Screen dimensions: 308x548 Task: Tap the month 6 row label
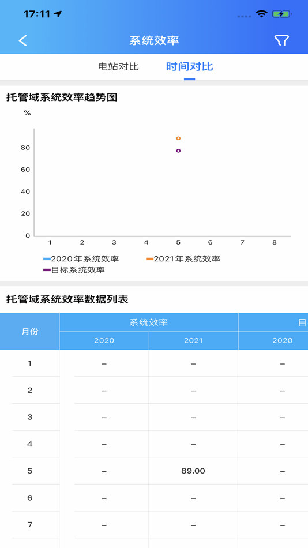[x=30, y=498]
